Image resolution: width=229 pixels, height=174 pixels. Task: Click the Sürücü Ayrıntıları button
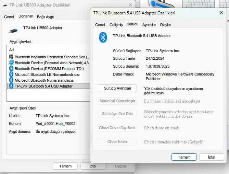[117, 88]
